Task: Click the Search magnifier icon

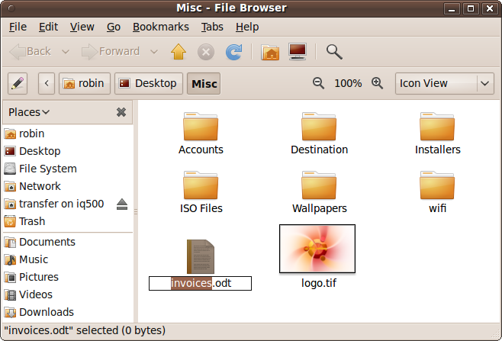Action: point(334,52)
